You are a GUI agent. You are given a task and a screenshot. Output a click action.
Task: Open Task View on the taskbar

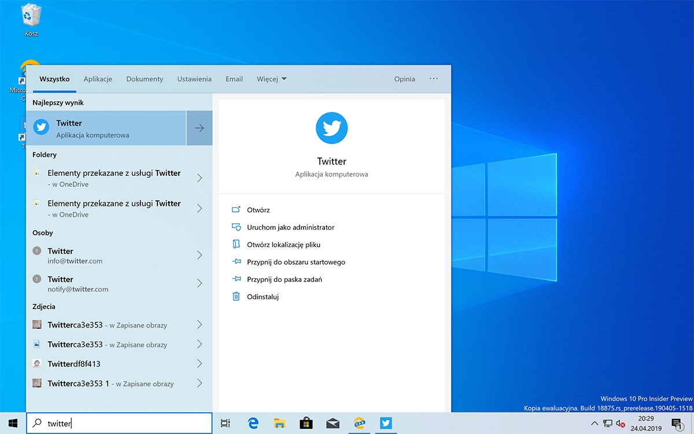pyautogui.click(x=226, y=424)
